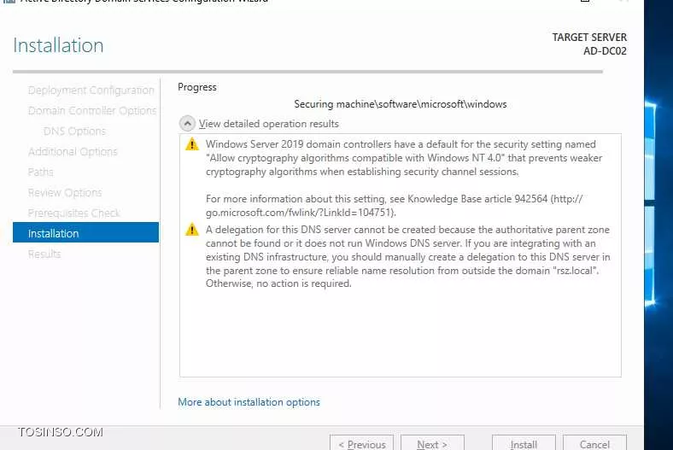673x450 pixels.
Task: Select Review Options step
Action: point(65,193)
